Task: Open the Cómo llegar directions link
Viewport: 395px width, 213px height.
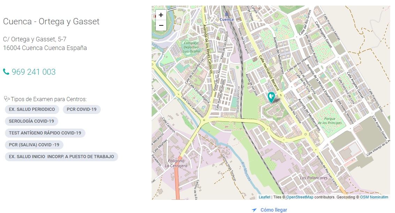Action: [x=274, y=210]
